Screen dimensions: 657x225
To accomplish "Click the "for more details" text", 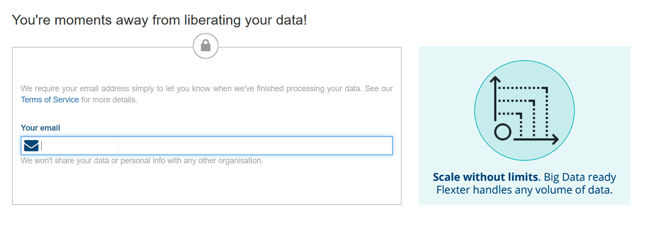I will point(109,100).
